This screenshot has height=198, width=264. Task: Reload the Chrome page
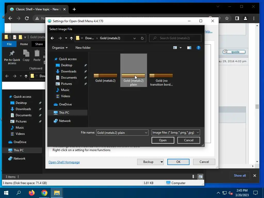(27, 18)
